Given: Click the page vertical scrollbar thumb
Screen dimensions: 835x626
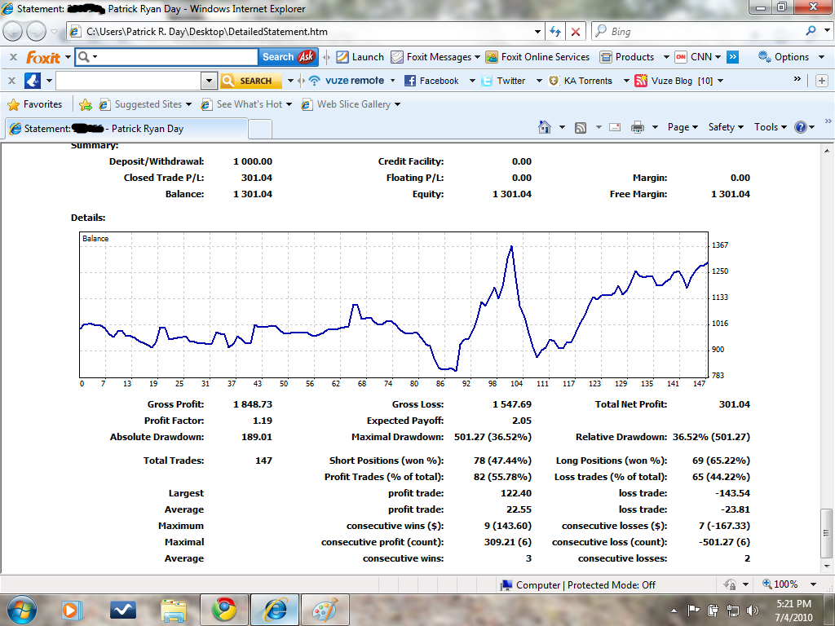Looking at the screenshot, I should click(x=828, y=531).
